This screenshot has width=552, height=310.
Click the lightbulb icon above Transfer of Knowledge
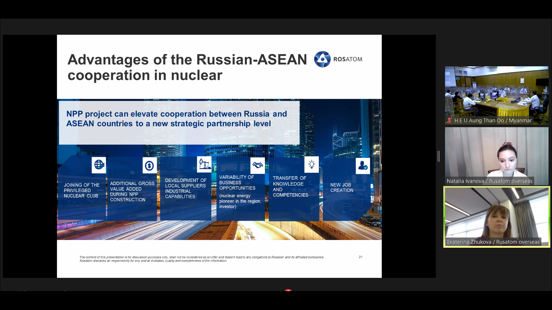click(x=312, y=164)
